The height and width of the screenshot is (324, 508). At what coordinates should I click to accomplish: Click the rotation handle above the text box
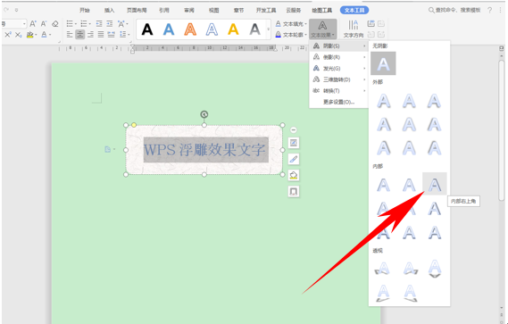[x=204, y=114]
